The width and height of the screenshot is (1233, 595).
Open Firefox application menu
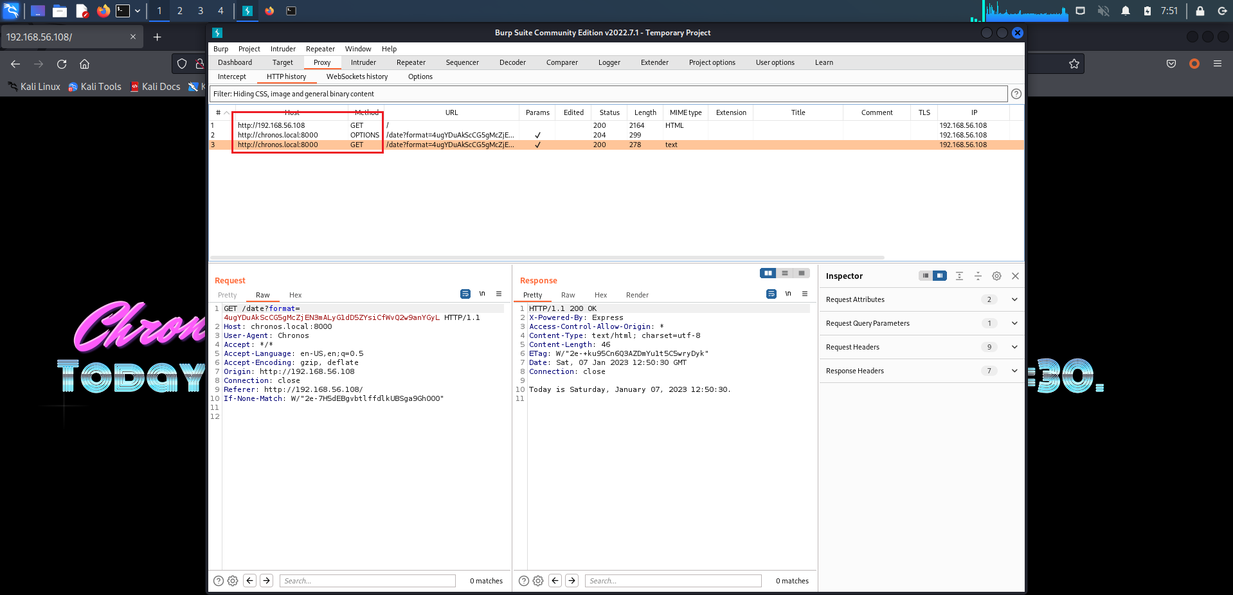pyautogui.click(x=1218, y=64)
